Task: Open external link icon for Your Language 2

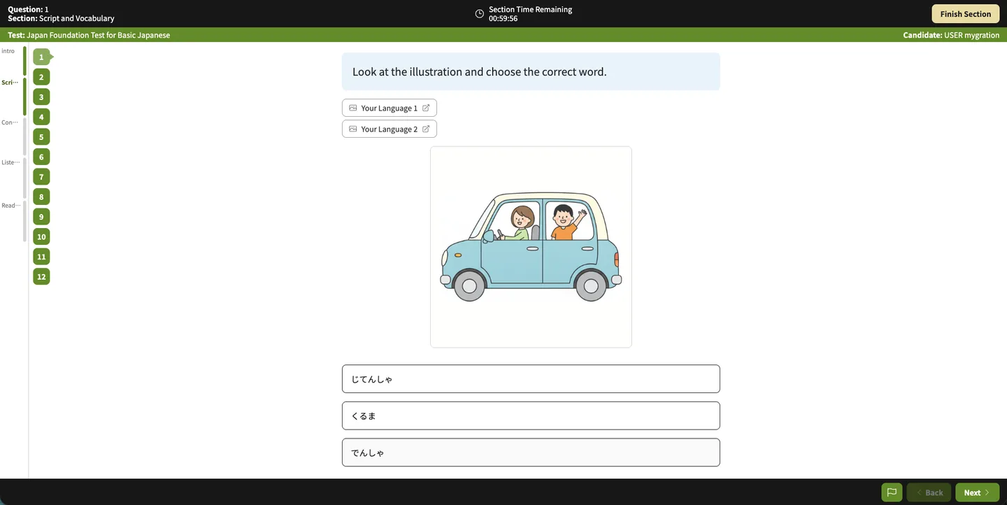Action: tap(426, 129)
